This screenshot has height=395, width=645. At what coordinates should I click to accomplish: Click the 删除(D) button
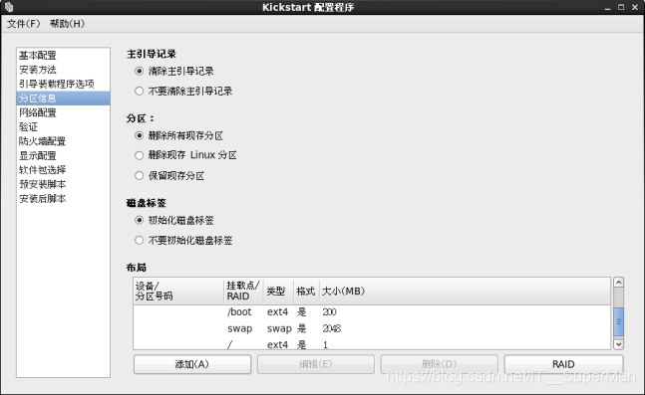coord(440,364)
